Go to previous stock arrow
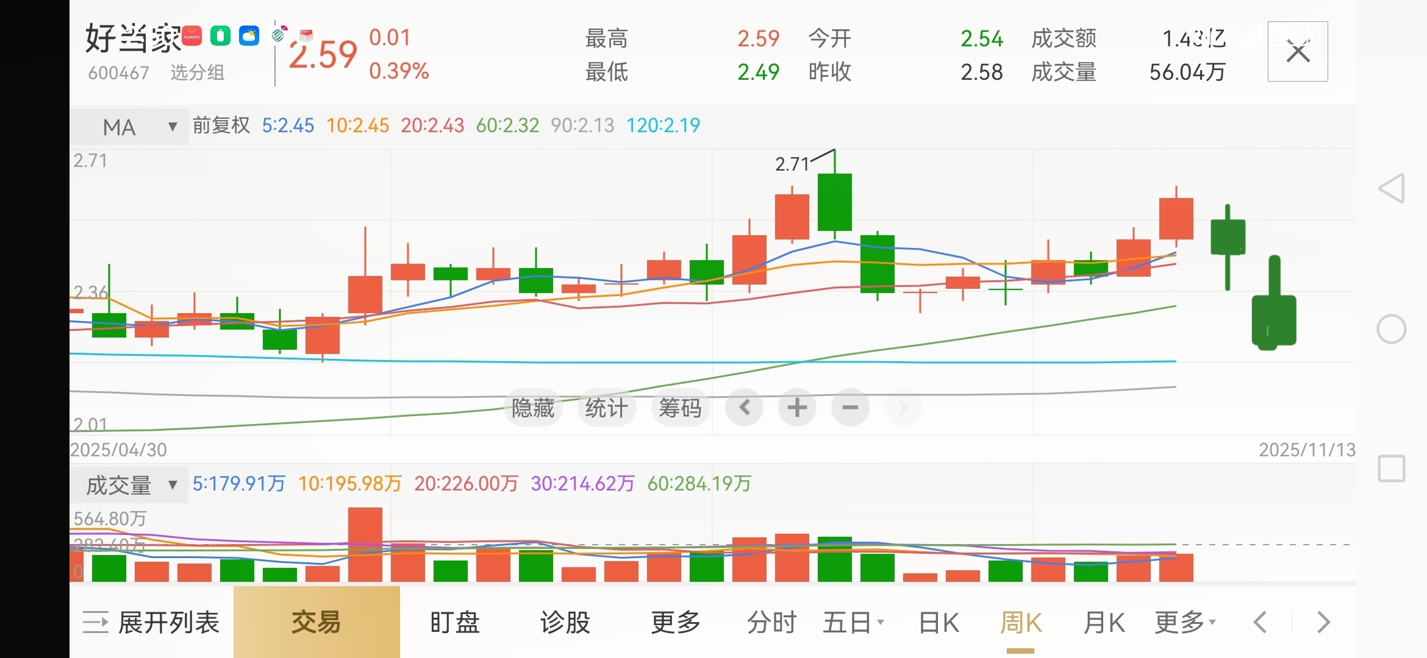 pos(1261,623)
